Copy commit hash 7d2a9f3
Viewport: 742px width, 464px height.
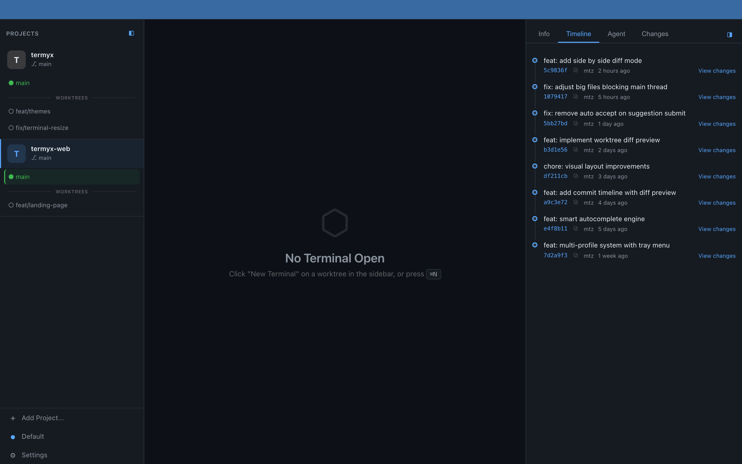tap(576, 255)
